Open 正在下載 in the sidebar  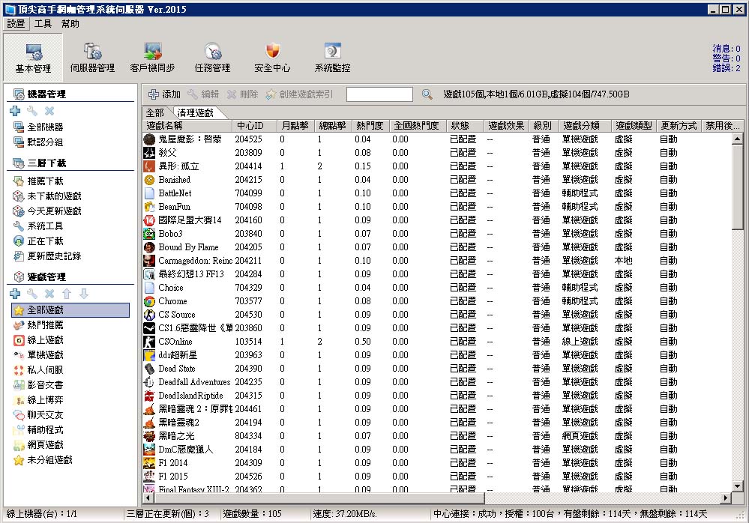[x=39, y=241]
